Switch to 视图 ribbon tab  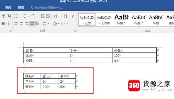[x=21, y=8]
